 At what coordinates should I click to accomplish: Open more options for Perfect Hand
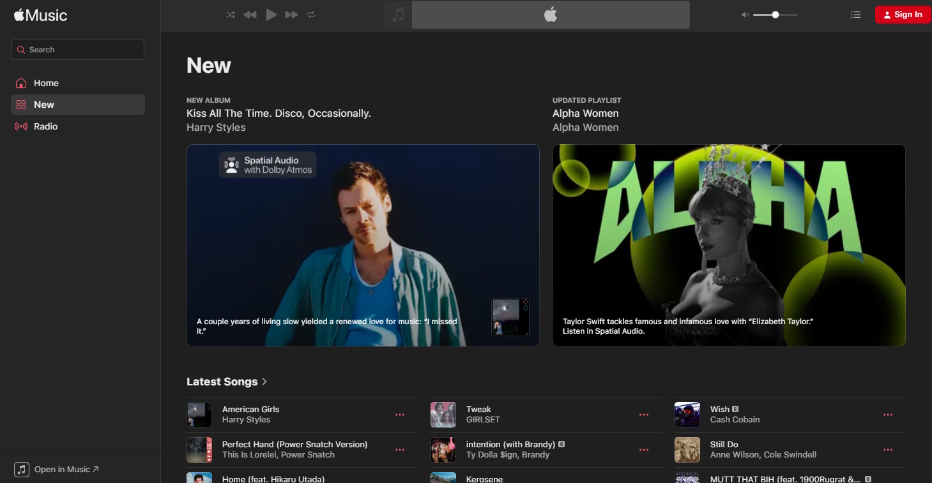(x=400, y=450)
